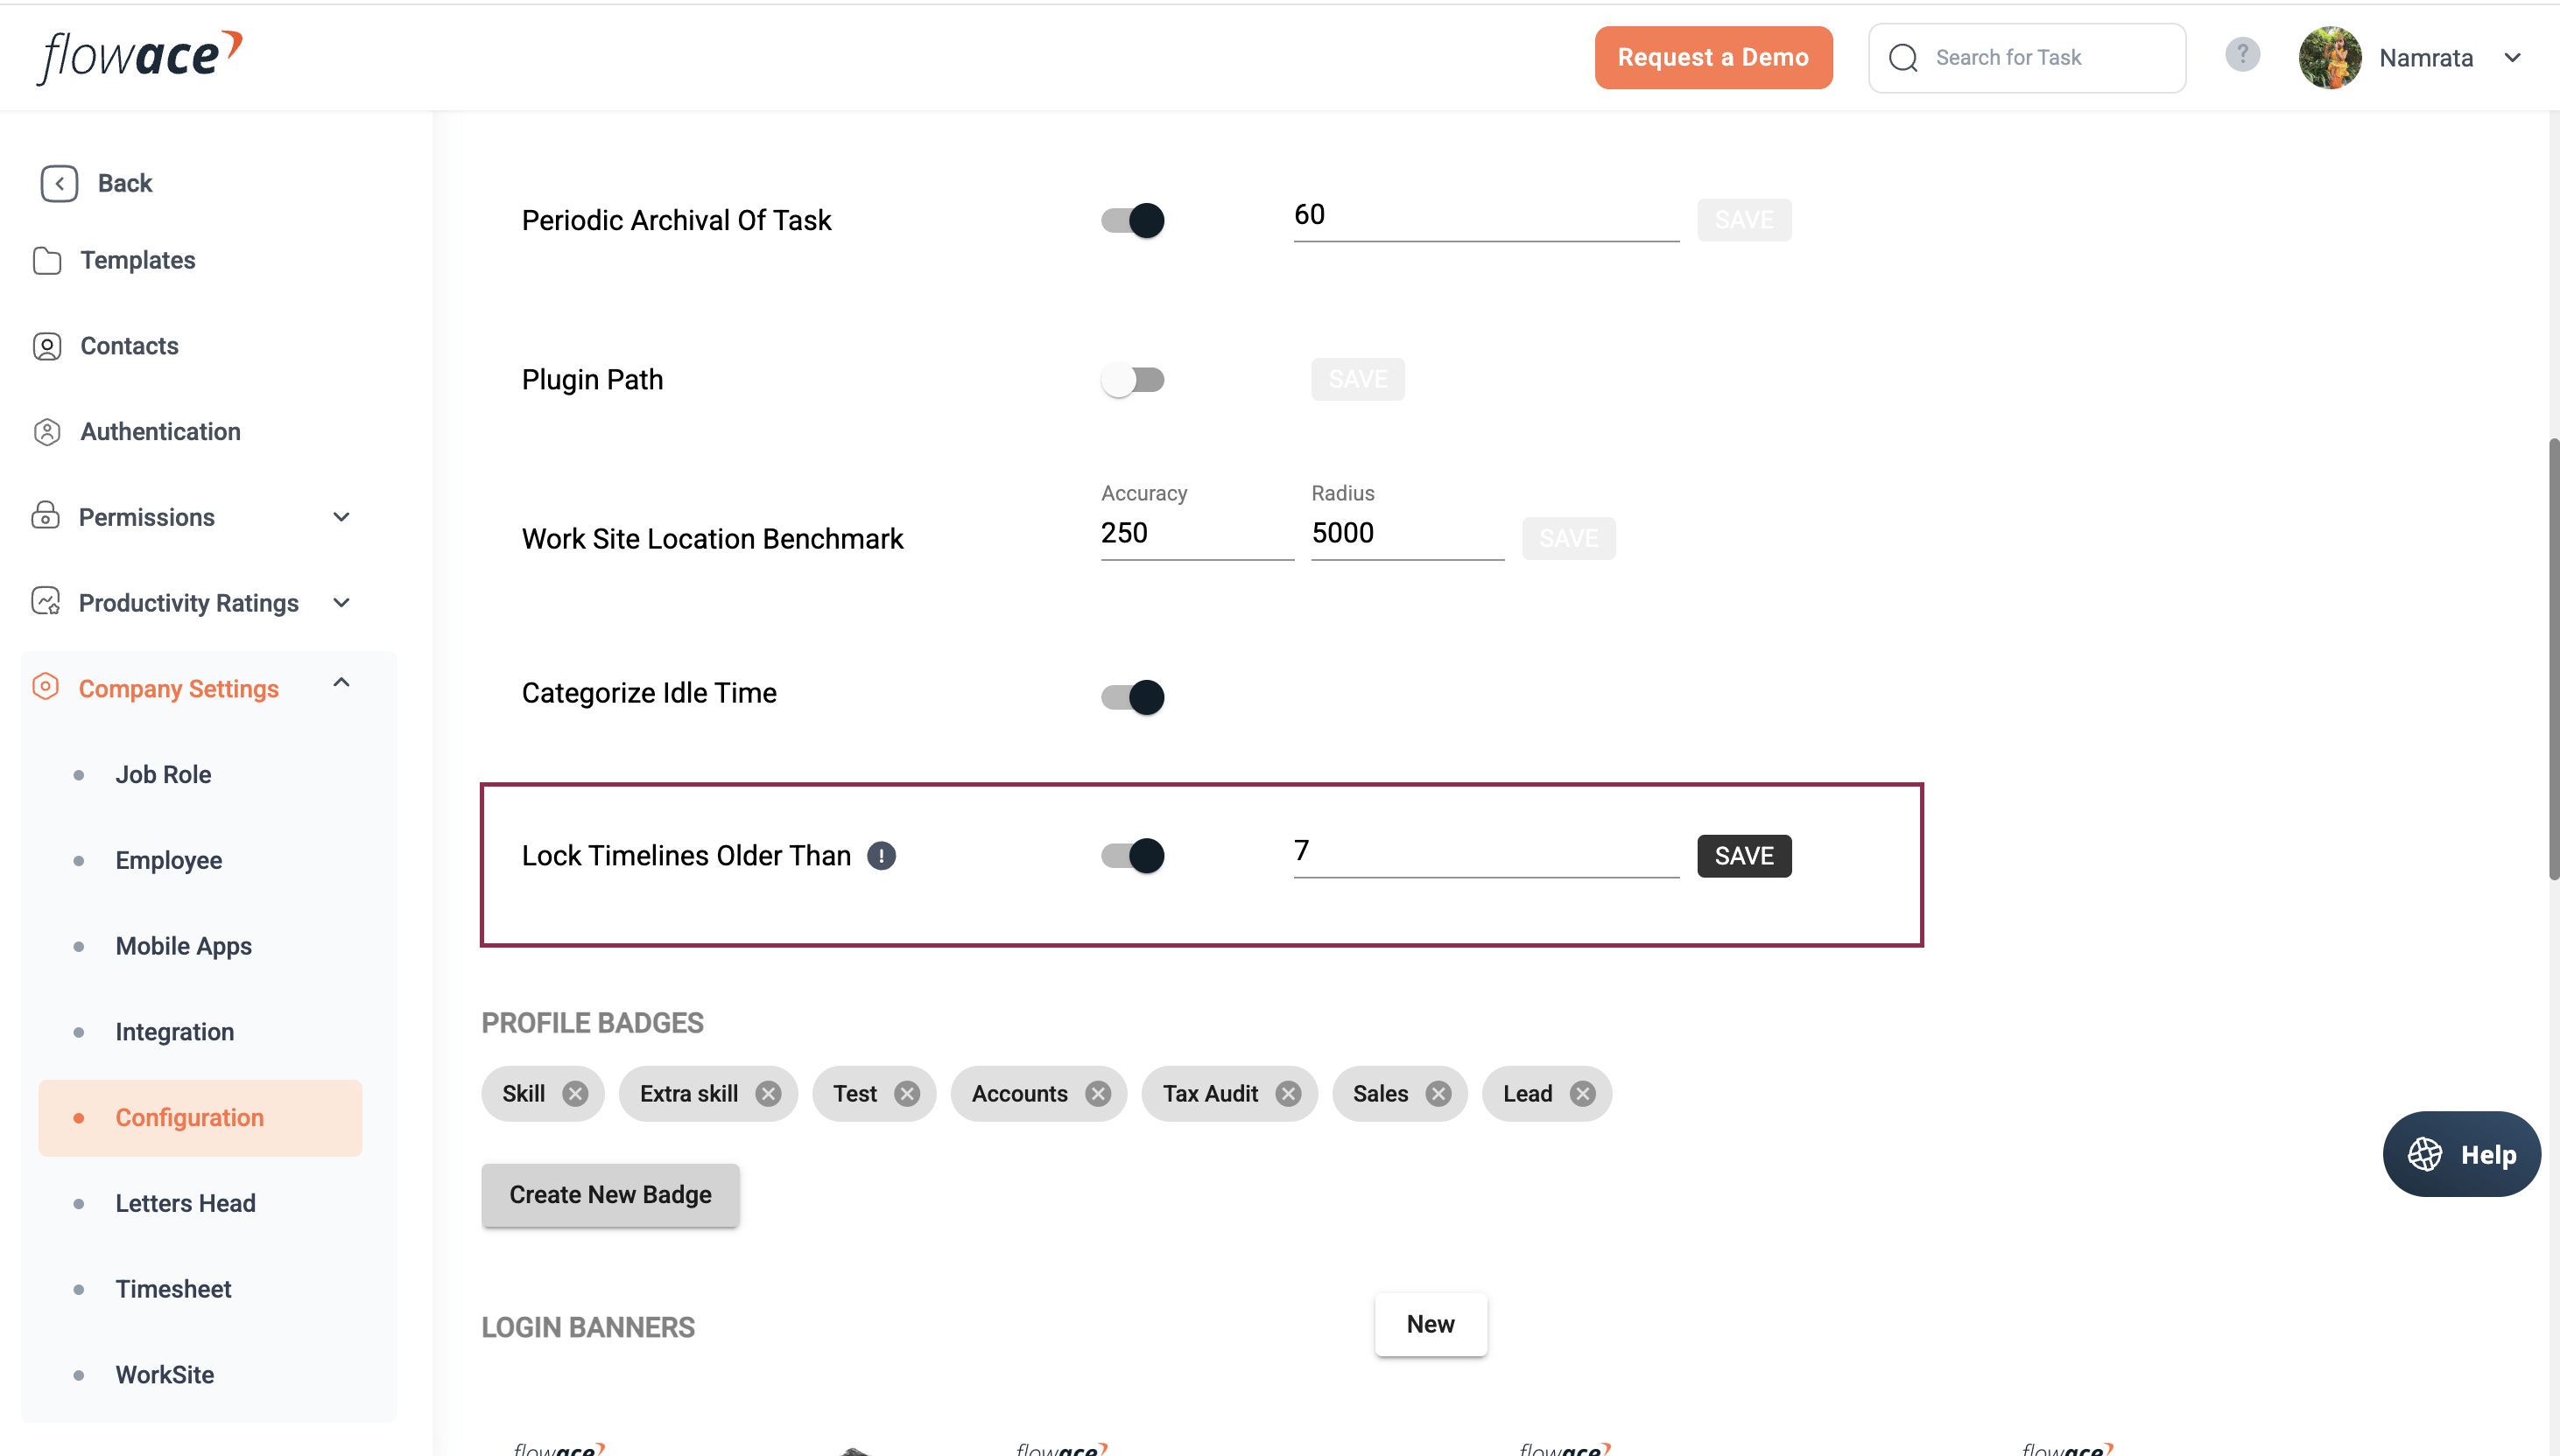Toggle Categorize Idle Time switch
The width and height of the screenshot is (2560, 1456).
[x=1132, y=697]
